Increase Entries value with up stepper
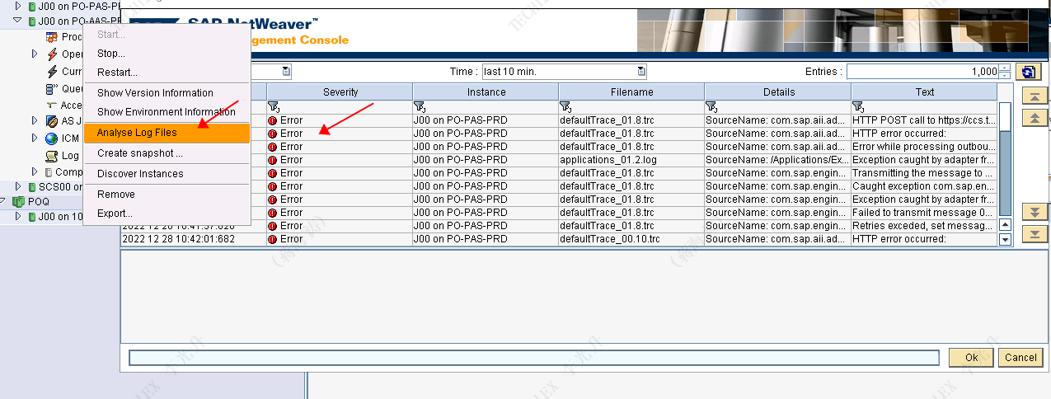Screen dimensions: 1051x399 (1005, 68)
